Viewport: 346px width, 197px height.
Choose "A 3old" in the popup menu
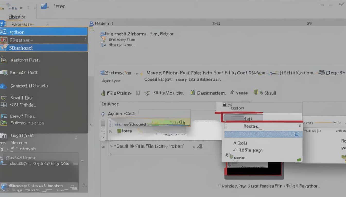[x=240, y=143]
